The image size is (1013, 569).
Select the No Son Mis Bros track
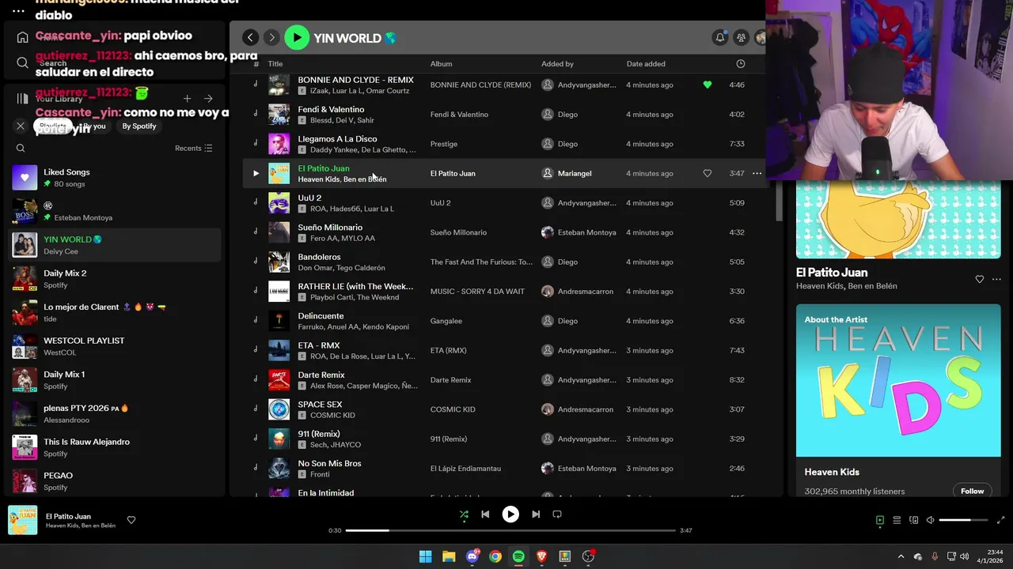tap(329, 463)
